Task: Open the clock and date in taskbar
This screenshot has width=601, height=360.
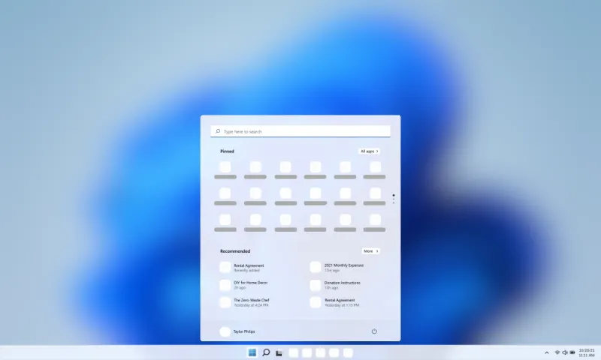Action: [587, 352]
